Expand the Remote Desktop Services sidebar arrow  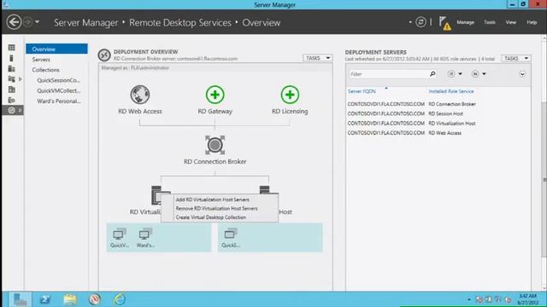(x=21, y=110)
